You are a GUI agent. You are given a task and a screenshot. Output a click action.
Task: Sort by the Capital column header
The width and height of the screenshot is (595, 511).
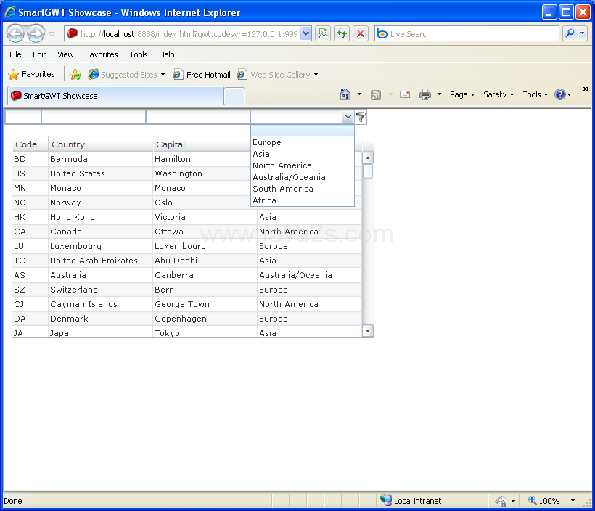point(202,144)
